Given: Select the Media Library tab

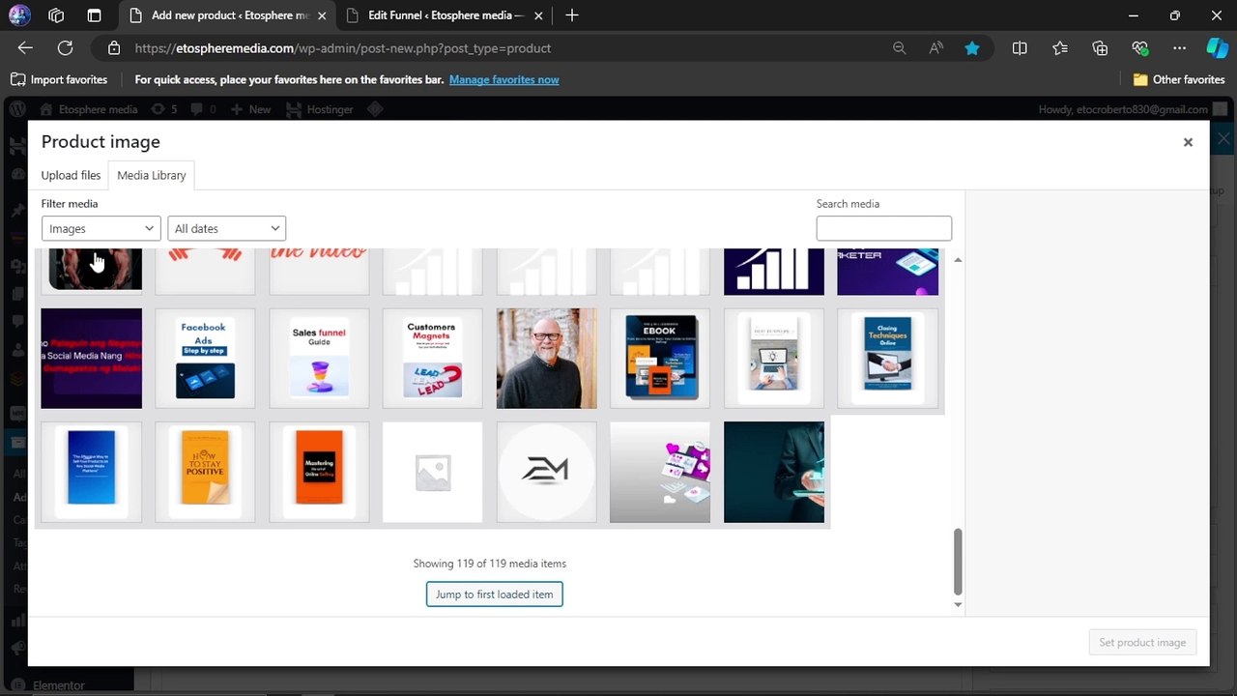Looking at the screenshot, I should 152,175.
